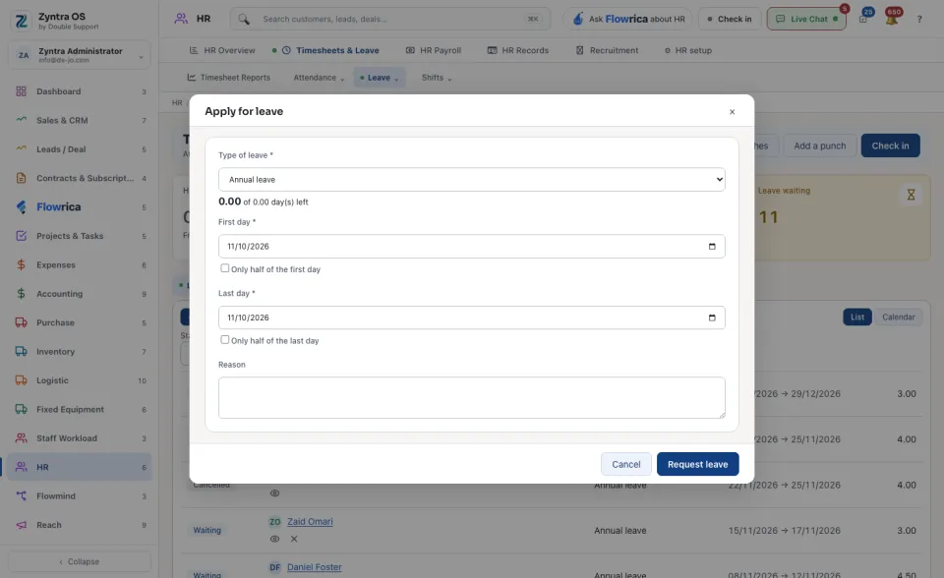
Task: Click the Last day date field
Action: 471,318
